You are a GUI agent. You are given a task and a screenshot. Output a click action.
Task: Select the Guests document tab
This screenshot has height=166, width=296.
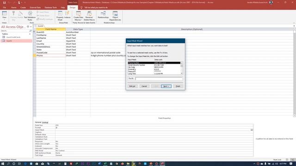(40, 26)
